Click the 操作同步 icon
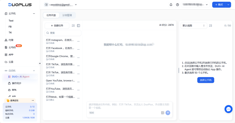 coord(9,83)
